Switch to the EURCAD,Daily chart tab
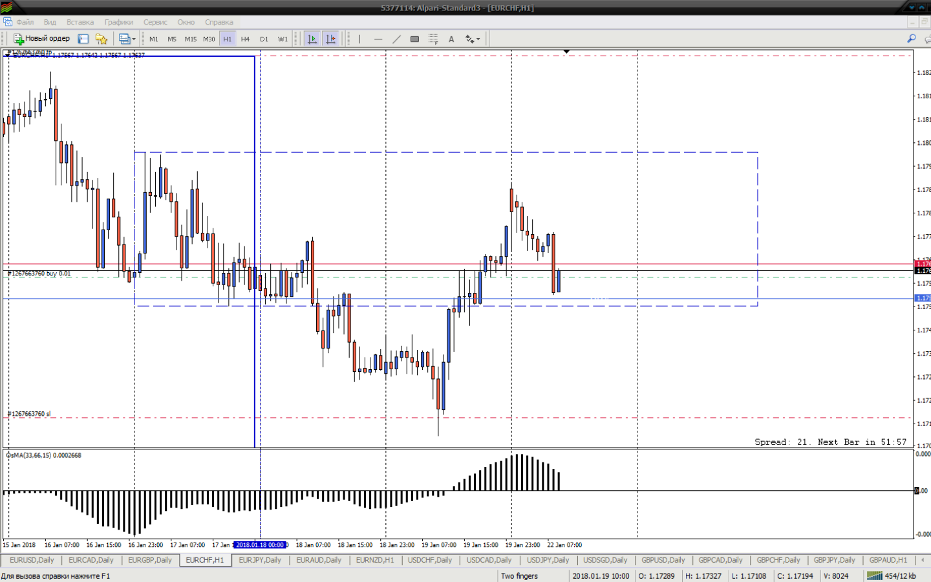This screenshot has height=582, width=931. 91,560
